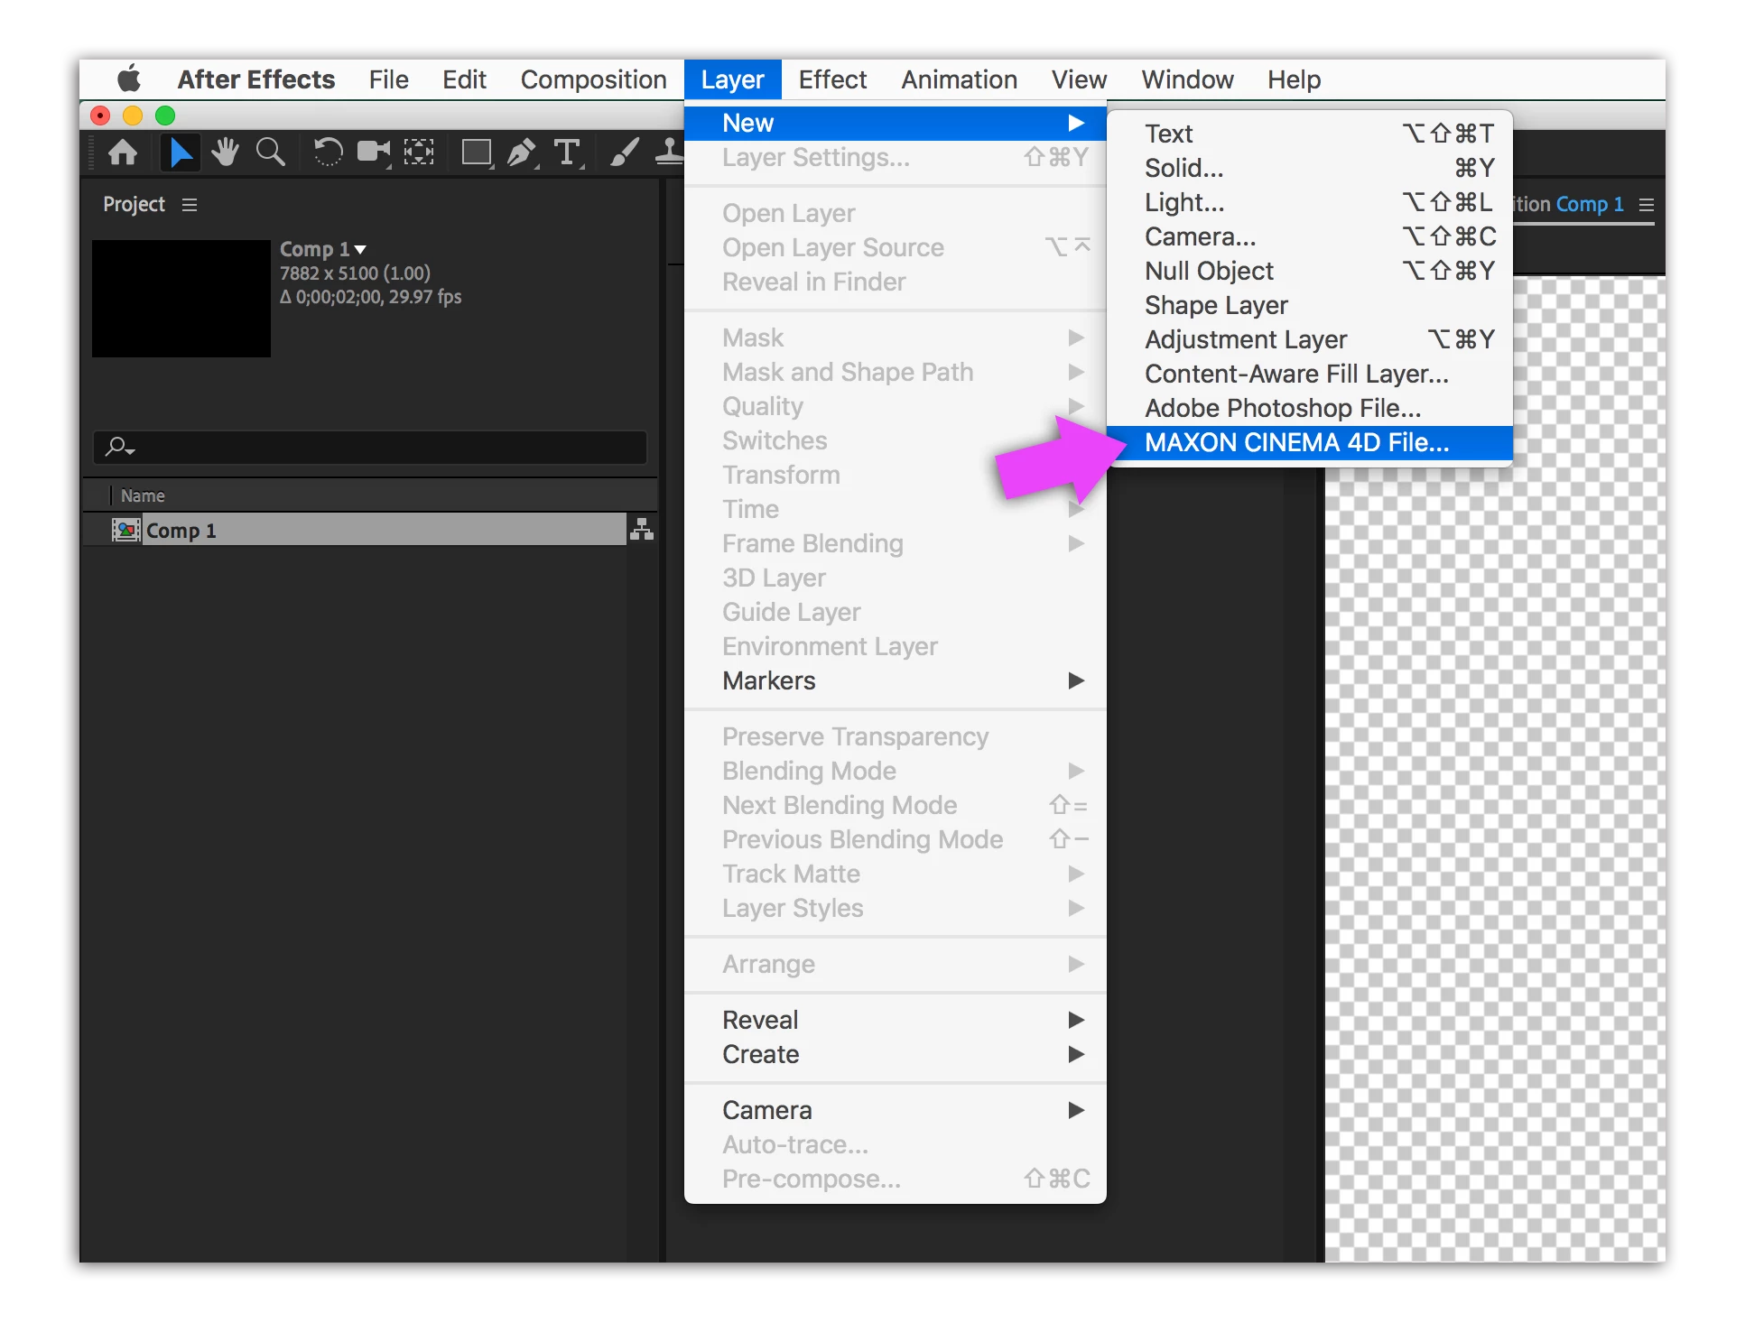Select the Rotation tool
The height and width of the screenshot is (1323, 1745).
(x=328, y=153)
